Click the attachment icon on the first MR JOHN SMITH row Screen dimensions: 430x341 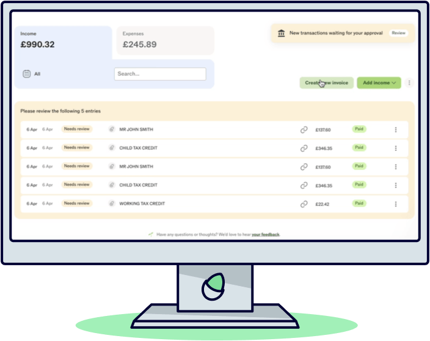click(112, 129)
